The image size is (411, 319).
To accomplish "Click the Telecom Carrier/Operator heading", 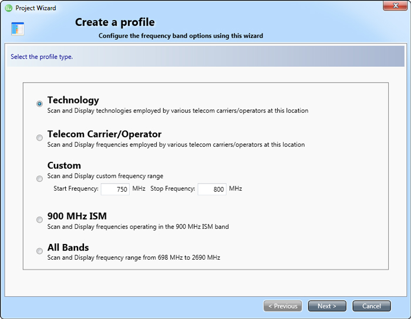I will click(105, 134).
